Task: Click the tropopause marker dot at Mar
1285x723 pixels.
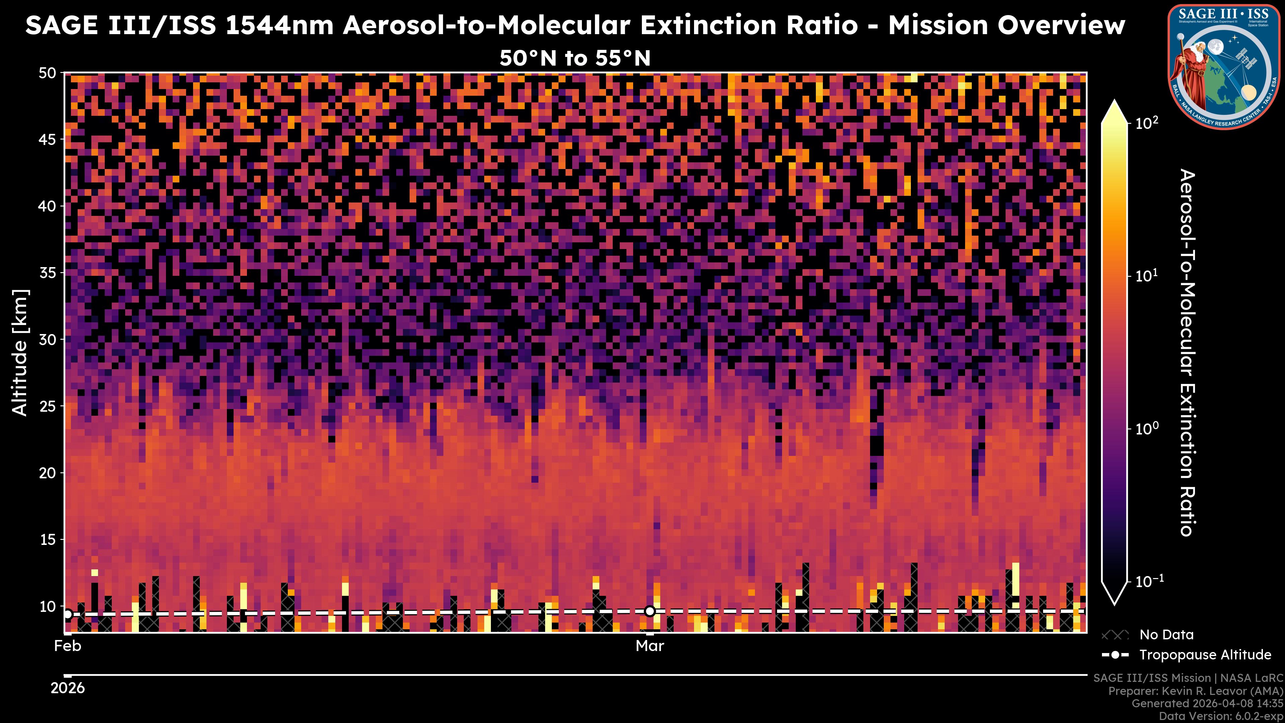Action: click(650, 611)
